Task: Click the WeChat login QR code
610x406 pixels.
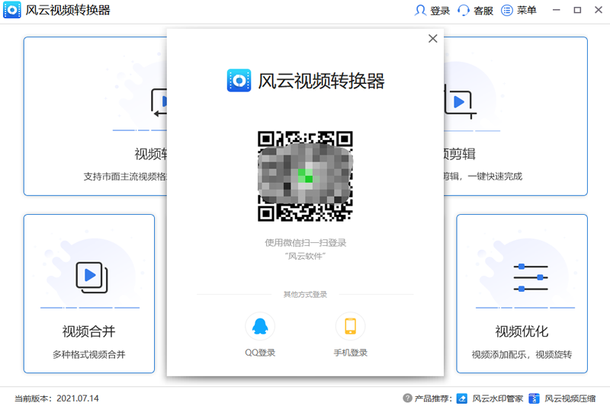Action: (305, 176)
